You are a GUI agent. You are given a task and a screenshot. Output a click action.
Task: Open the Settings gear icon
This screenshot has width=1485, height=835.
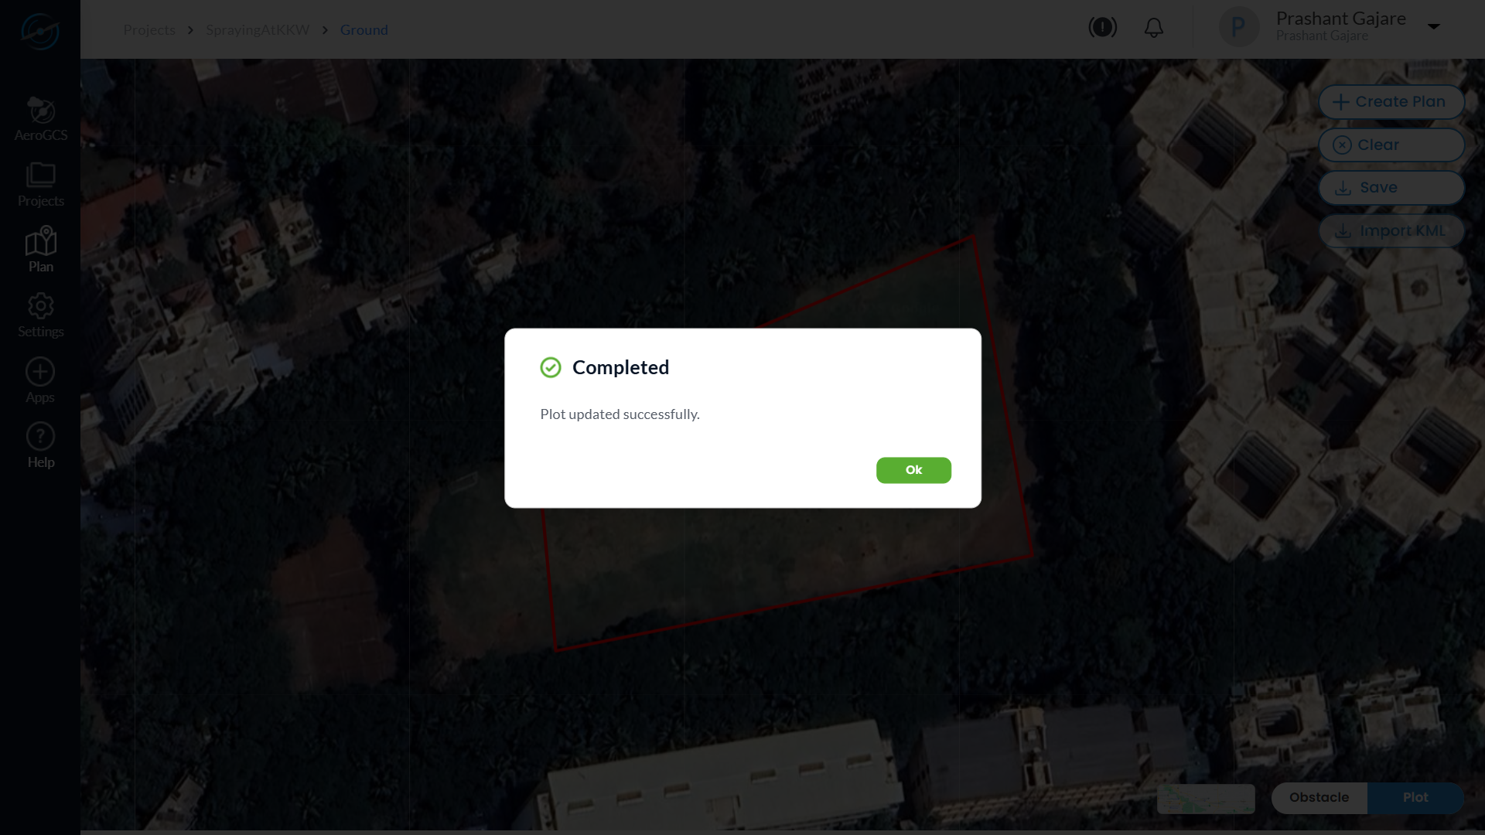41,306
